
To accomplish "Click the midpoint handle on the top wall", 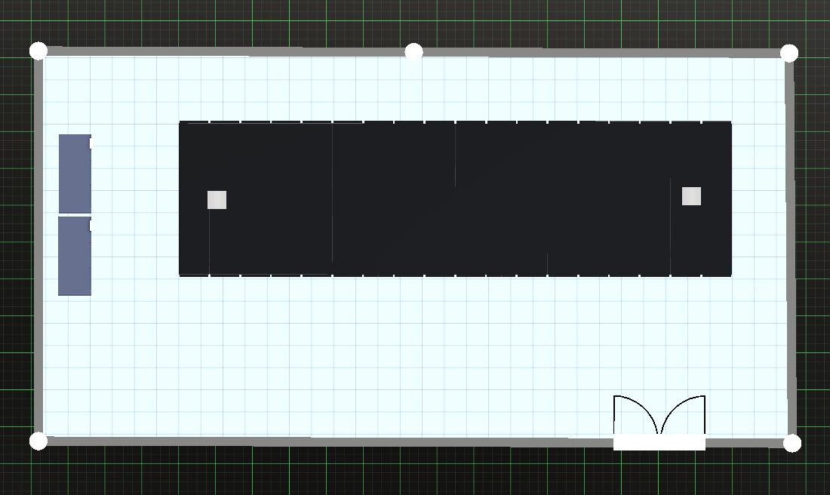I will pyautogui.click(x=413, y=52).
